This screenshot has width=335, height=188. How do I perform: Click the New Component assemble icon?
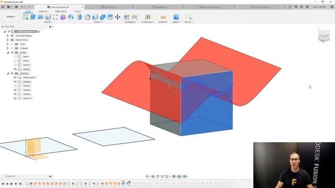tap(127, 17)
